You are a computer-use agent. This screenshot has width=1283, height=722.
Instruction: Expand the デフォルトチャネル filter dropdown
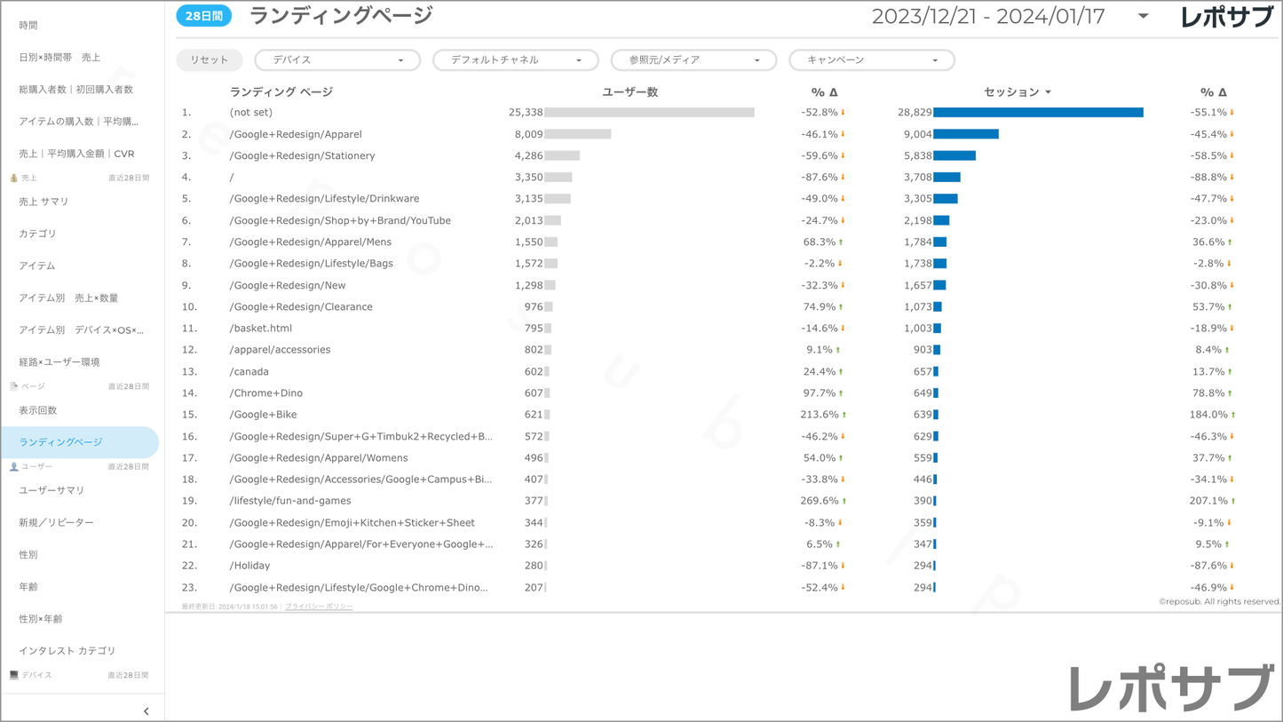coord(515,60)
